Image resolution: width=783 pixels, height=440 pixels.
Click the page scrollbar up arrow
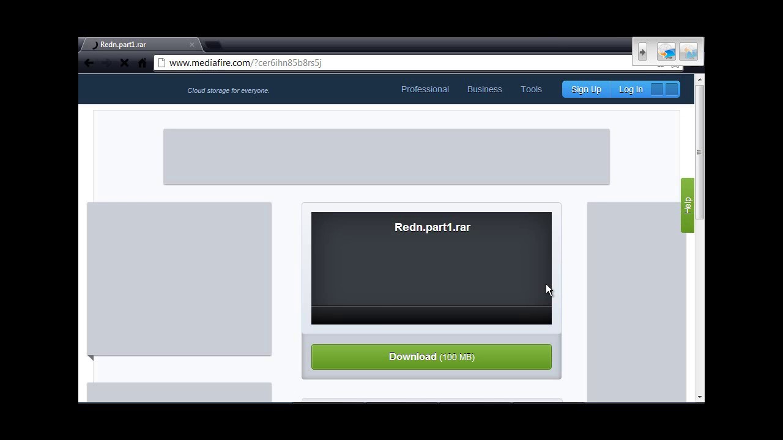pyautogui.click(x=700, y=79)
